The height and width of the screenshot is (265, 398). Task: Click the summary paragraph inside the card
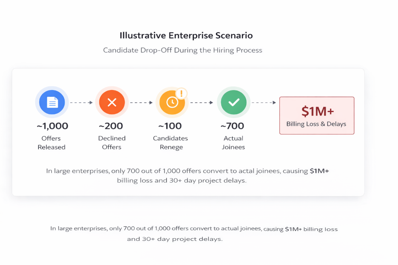point(188,175)
